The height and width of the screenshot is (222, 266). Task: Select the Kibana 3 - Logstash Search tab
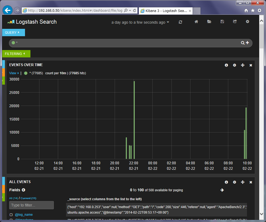click(166, 11)
